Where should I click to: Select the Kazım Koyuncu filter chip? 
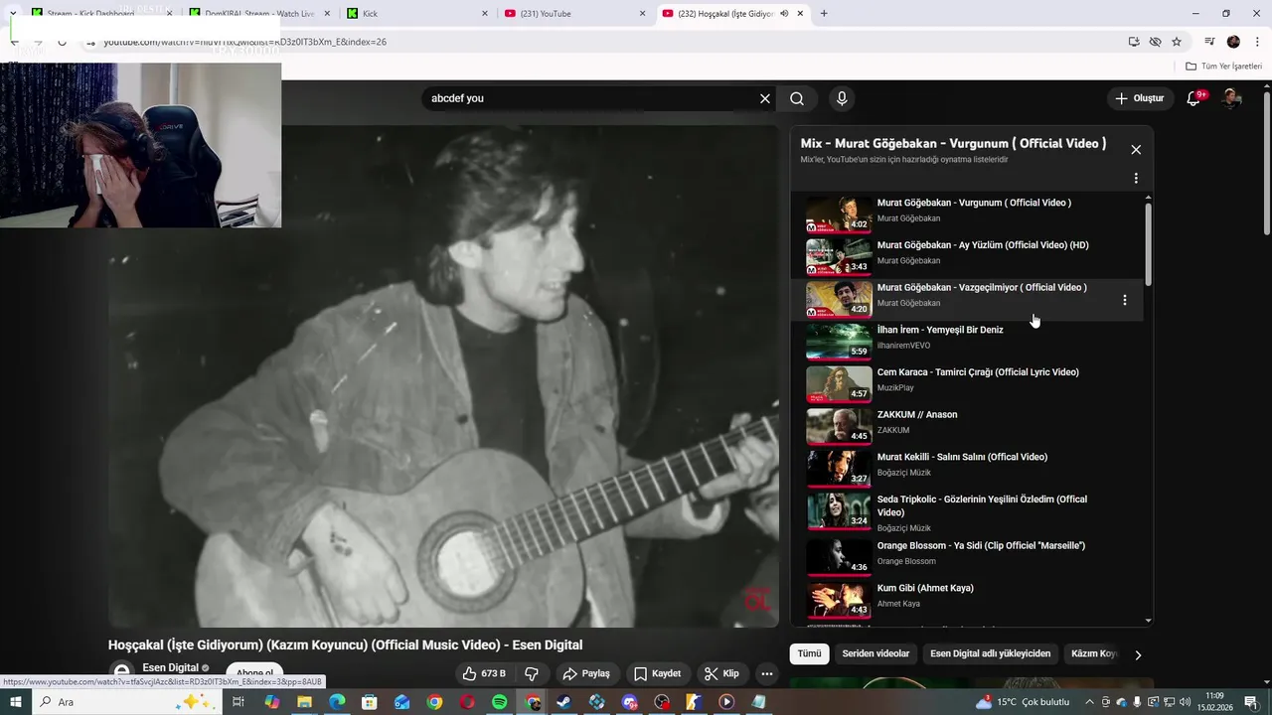pyautogui.click(x=1093, y=654)
